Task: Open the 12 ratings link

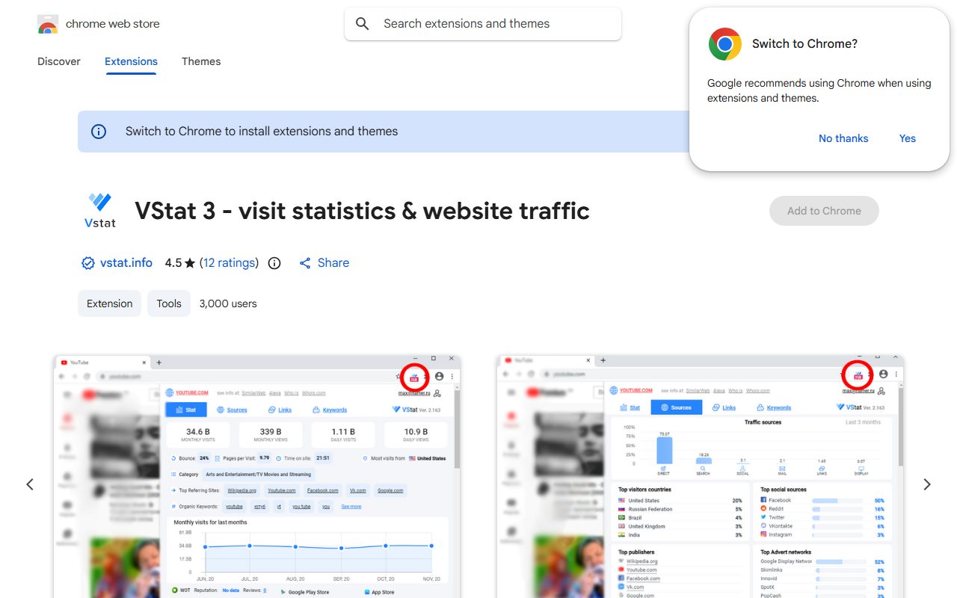Action: coord(229,263)
